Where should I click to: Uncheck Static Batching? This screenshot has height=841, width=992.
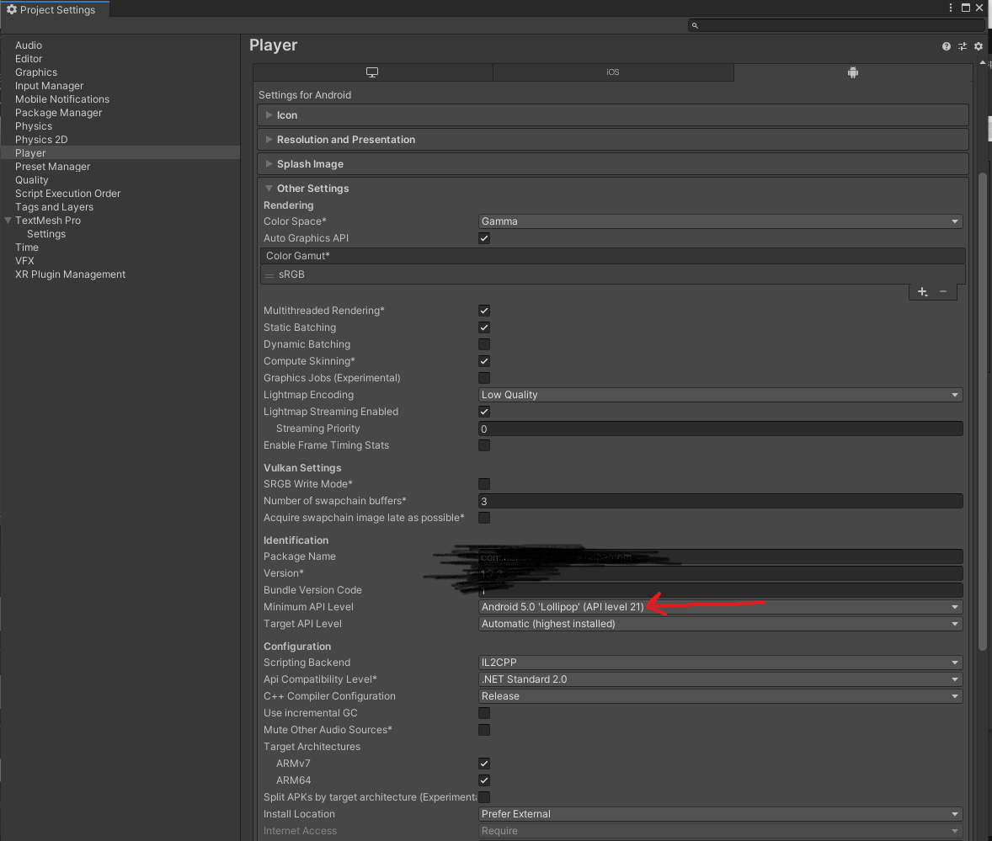coord(484,327)
